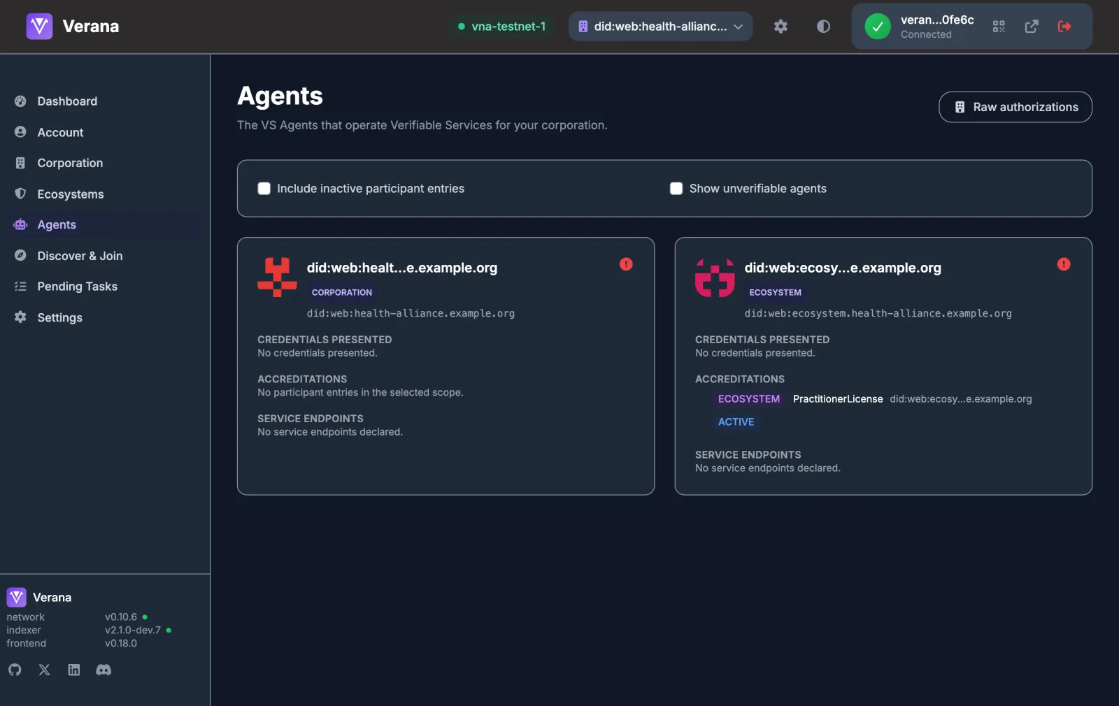
Task: Open Settings in sidebar
Action: [x=59, y=317]
